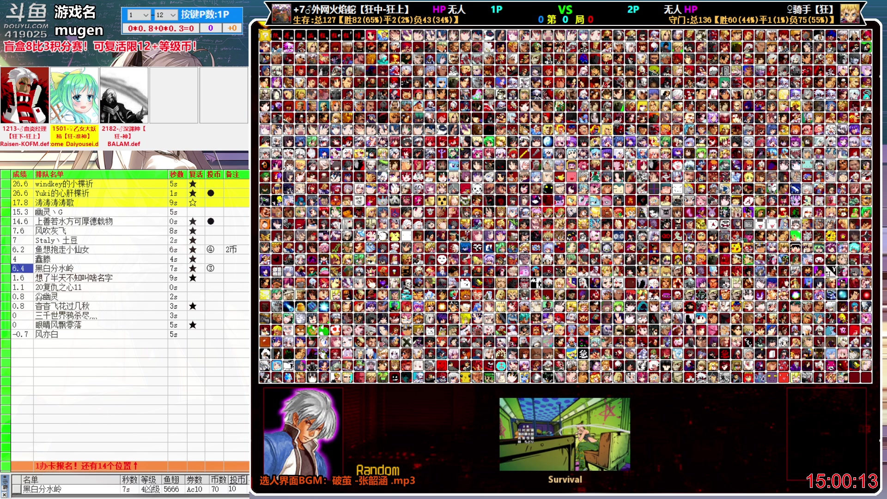Click the large selected-character portrait above Random
This screenshot has height=499, width=887.
(x=303, y=432)
